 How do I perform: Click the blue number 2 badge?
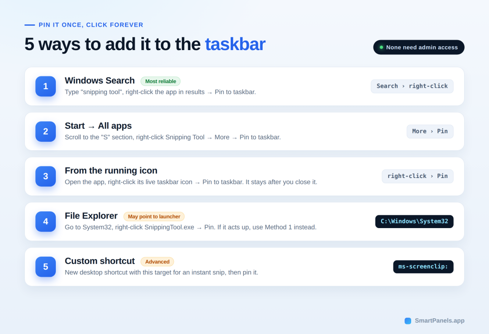(x=45, y=132)
